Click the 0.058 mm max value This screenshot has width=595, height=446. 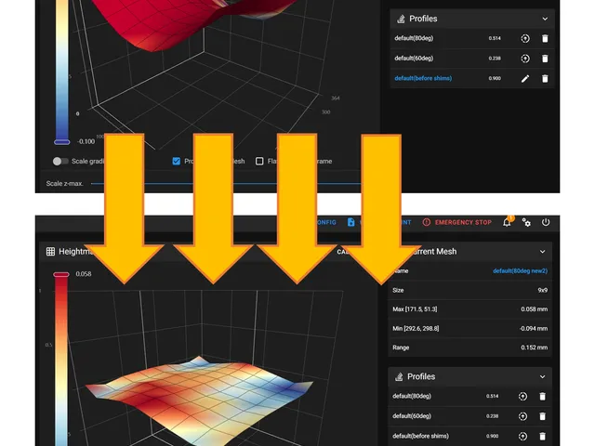534,309
